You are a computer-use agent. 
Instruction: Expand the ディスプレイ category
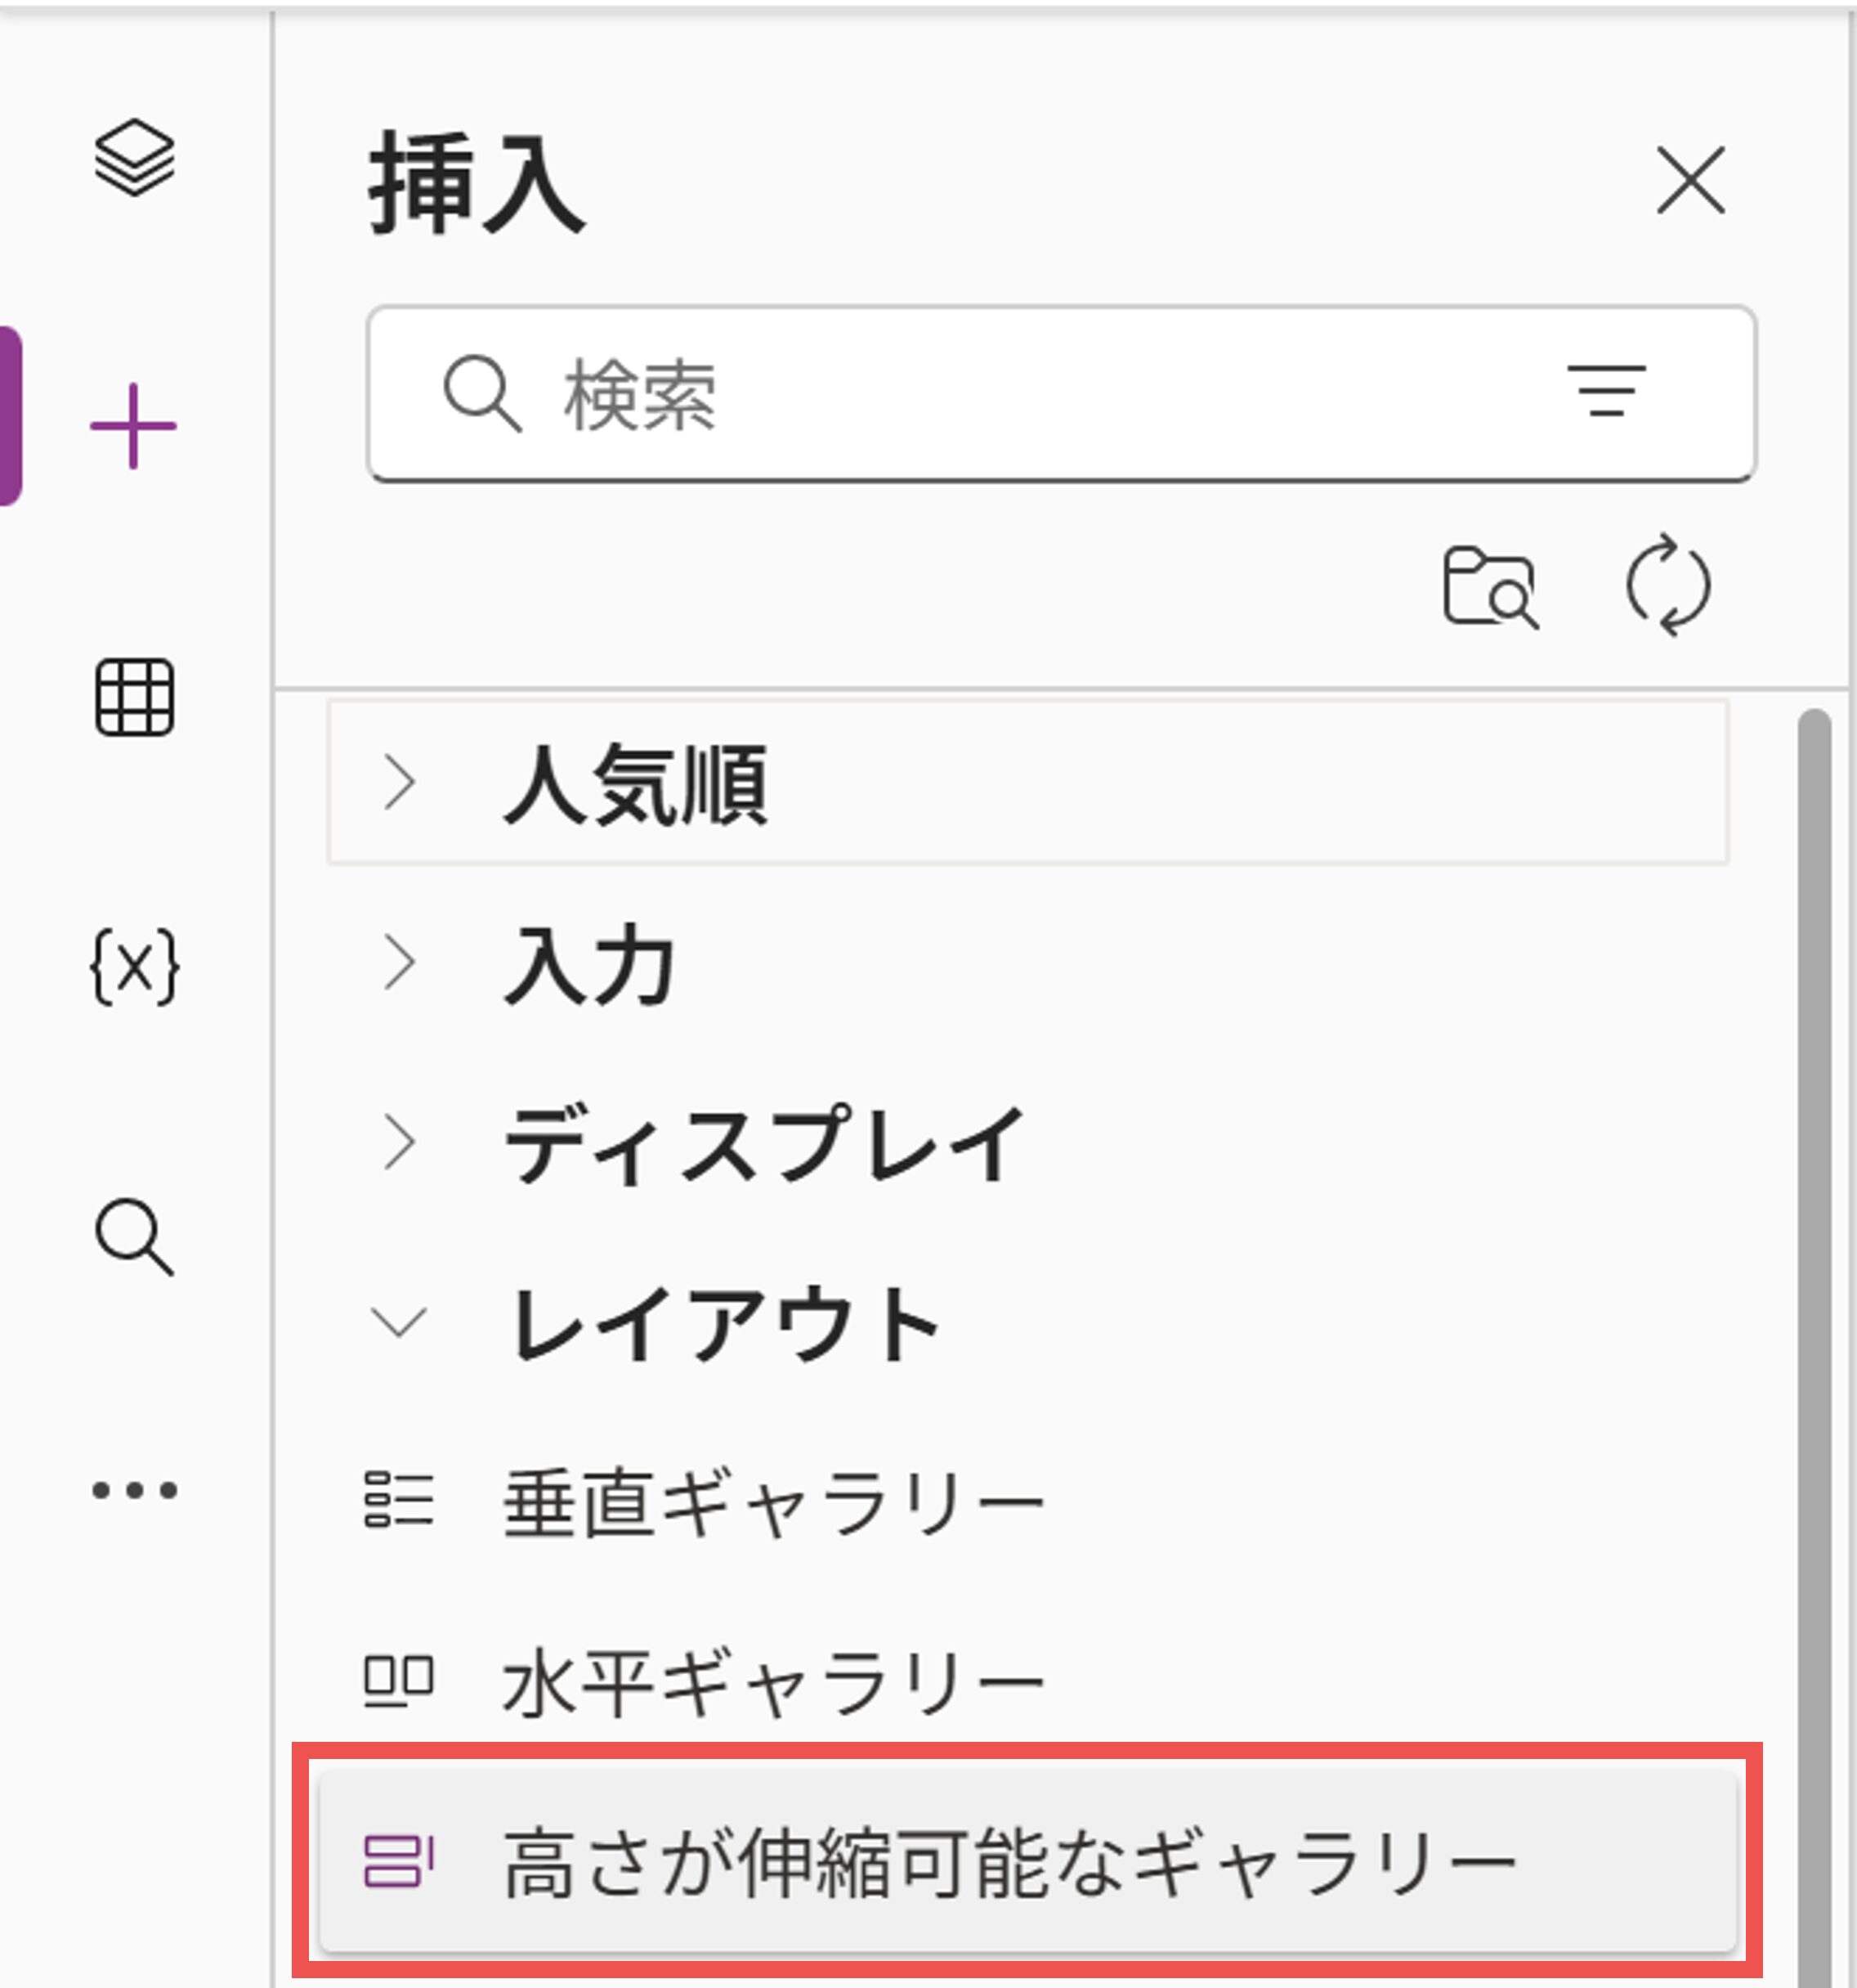764,1143
